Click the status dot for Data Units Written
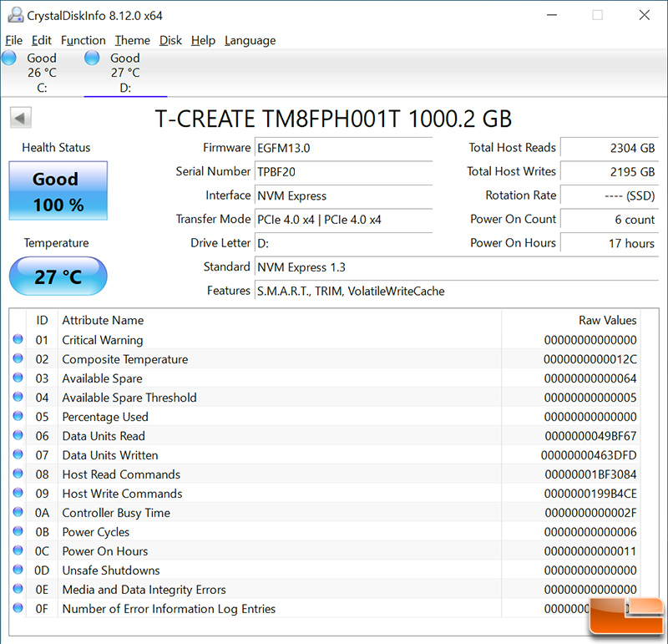 click(x=18, y=454)
